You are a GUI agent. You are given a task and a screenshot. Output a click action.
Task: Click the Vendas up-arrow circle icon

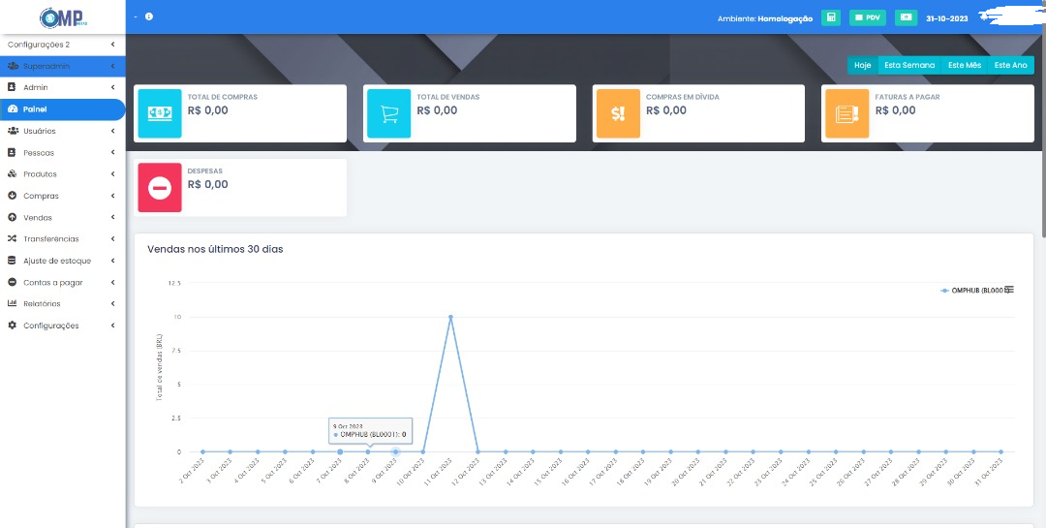12,218
